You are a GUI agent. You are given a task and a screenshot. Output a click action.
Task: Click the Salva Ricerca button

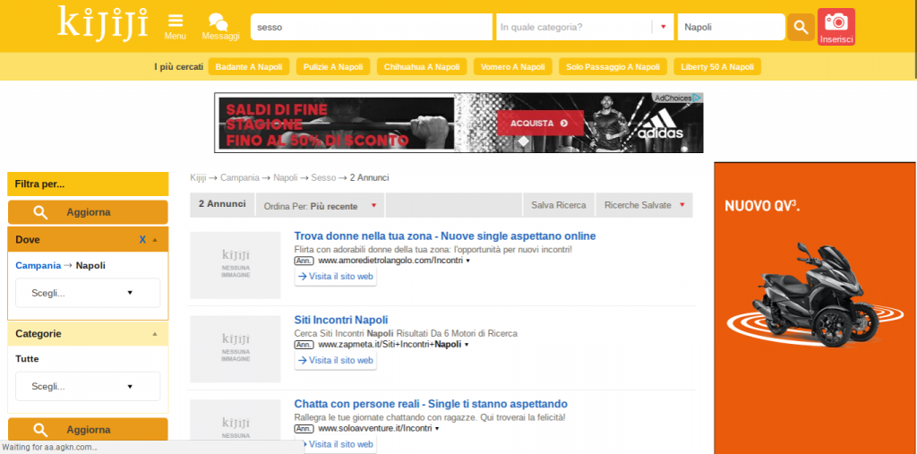coord(558,205)
